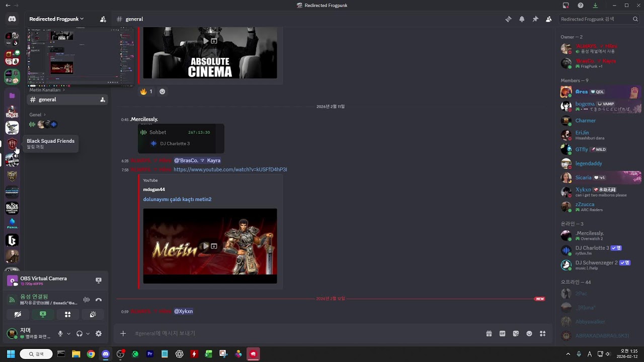Show hidden system tray icons
Screen dimensions: 644x362
coord(568,354)
